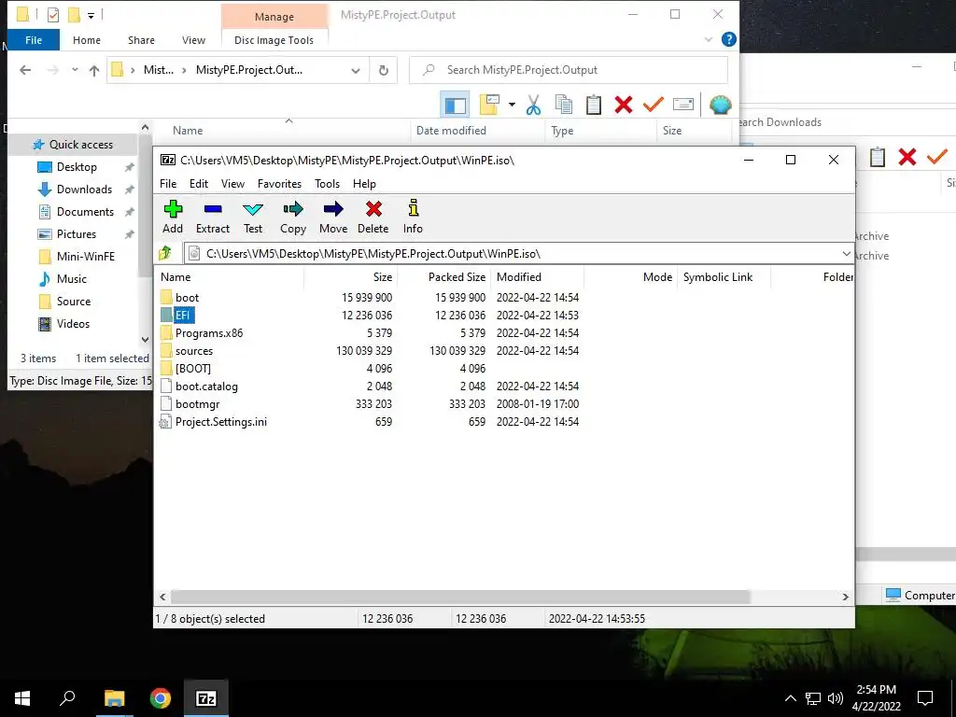Select Downloads in Quick access
This screenshot has width=956, height=717.
click(x=84, y=189)
